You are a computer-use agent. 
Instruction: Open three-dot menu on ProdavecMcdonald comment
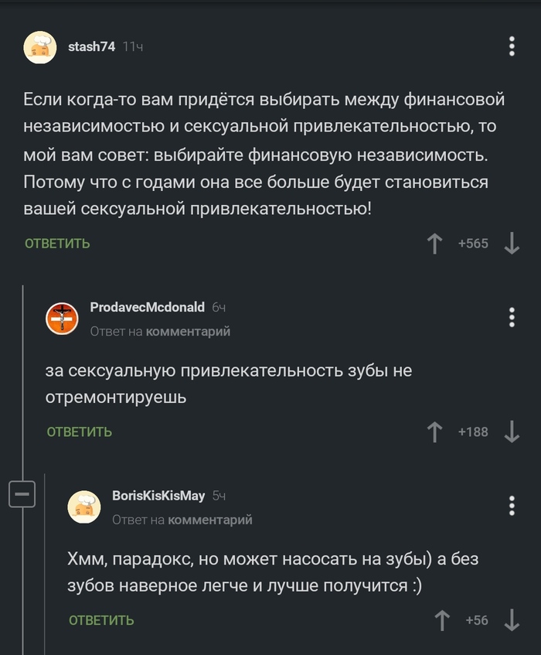point(512,317)
